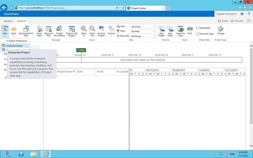Screen dimensions: 253x158
Task: Open the browser tools gear icon
Action: [x=250, y=8]
